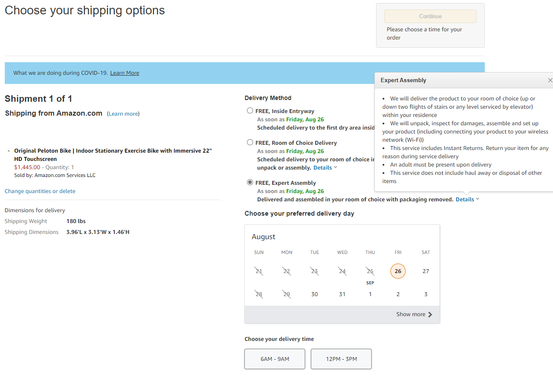Click Please choose a time message
Image resolution: width=553 pixels, height=377 pixels.
(424, 33)
